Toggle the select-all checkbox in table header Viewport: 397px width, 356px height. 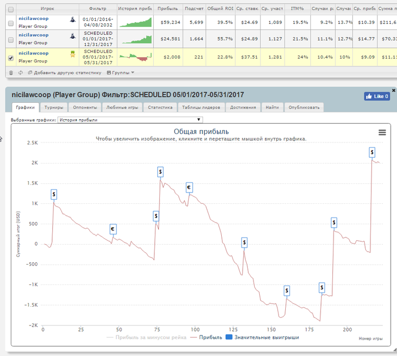[x=11, y=10]
